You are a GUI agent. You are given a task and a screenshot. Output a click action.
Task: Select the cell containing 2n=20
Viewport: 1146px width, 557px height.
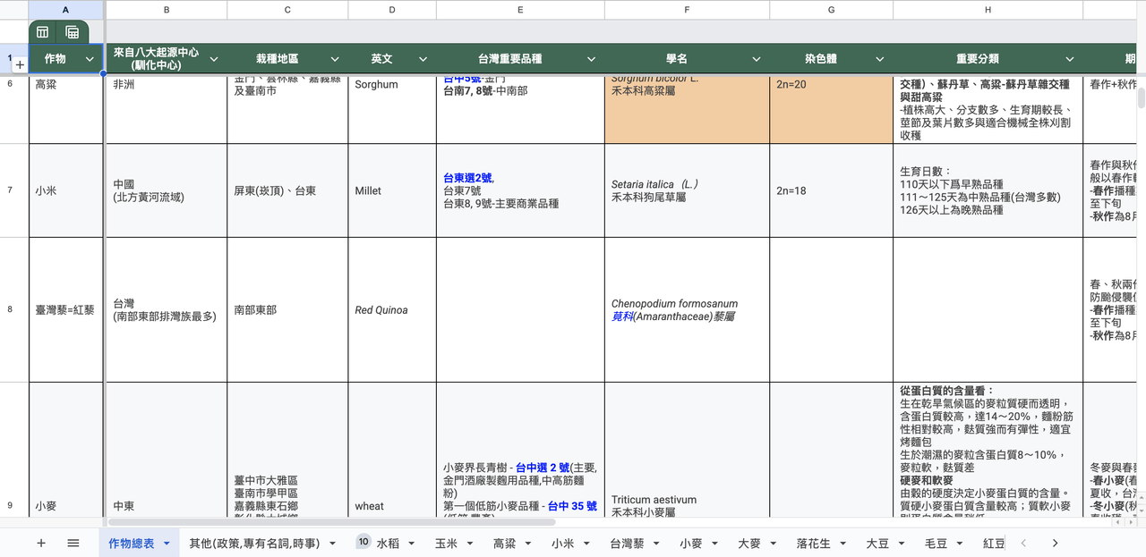pyautogui.click(x=831, y=108)
